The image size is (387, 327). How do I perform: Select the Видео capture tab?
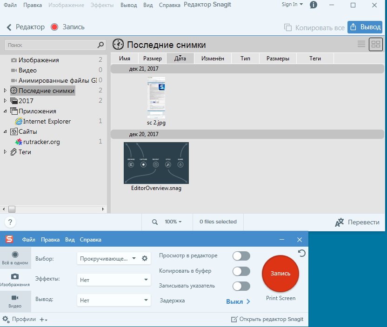(15, 301)
